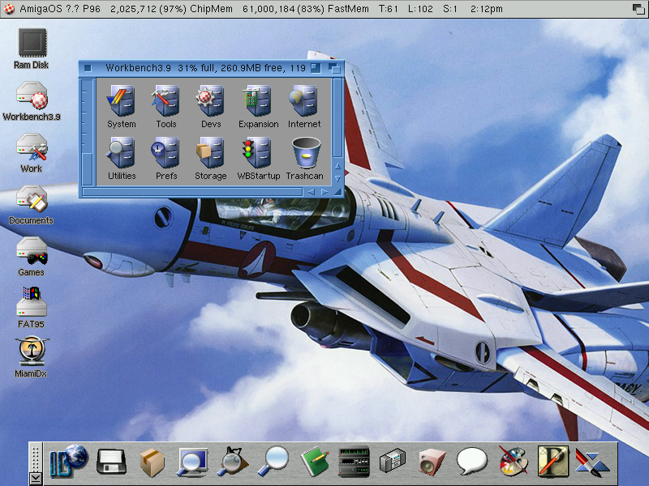Viewport: 649px width, 486px height.
Task: Launch IBrowse from the dock
Action: (x=68, y=461)
